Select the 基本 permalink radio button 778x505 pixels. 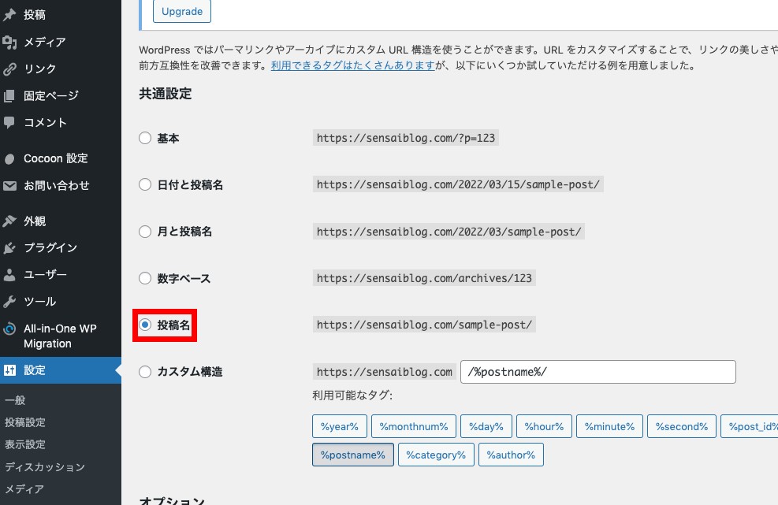pos(145,138)
